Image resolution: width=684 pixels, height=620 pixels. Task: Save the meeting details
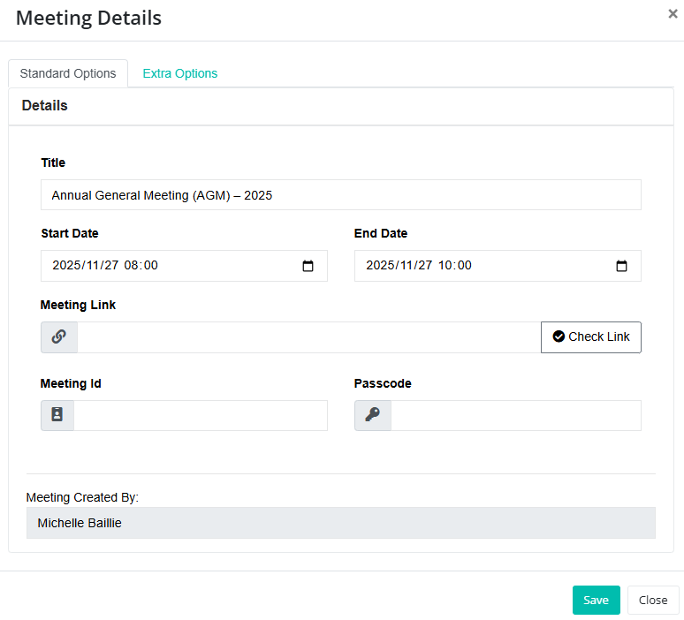click(x=596, y=600)
